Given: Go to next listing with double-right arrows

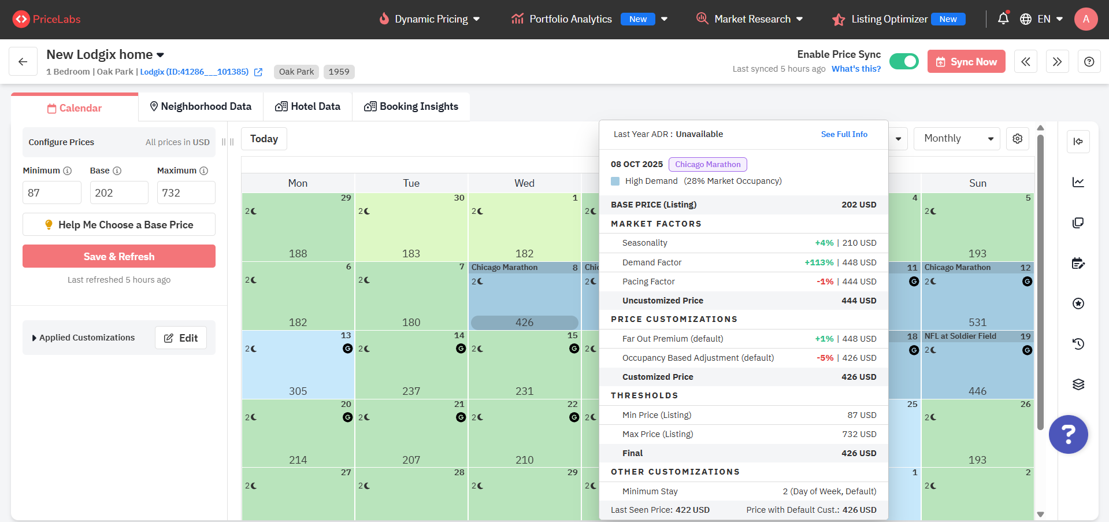Looking at the screenshot, I should [x=1057, y=62].
